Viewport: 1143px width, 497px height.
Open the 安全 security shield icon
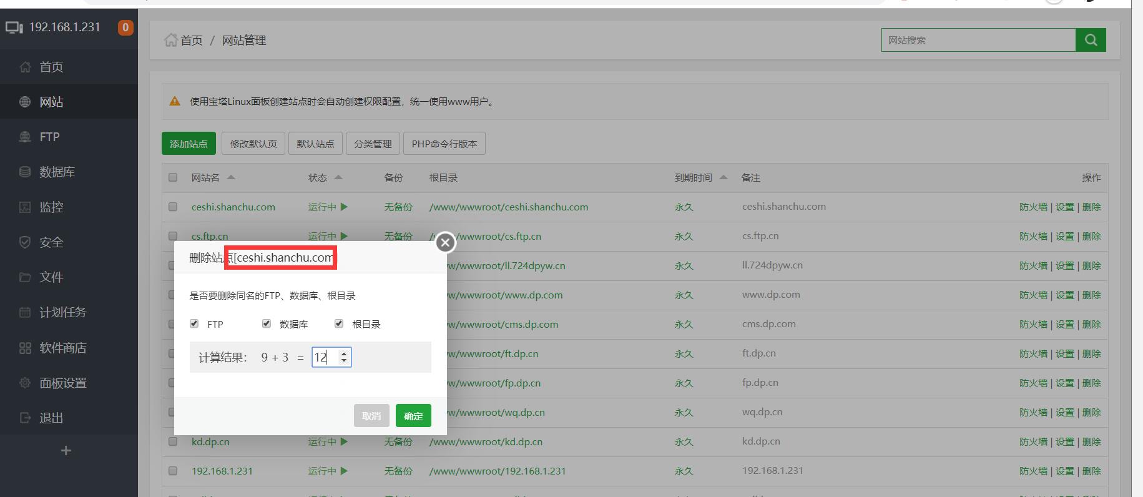[25, 242]
